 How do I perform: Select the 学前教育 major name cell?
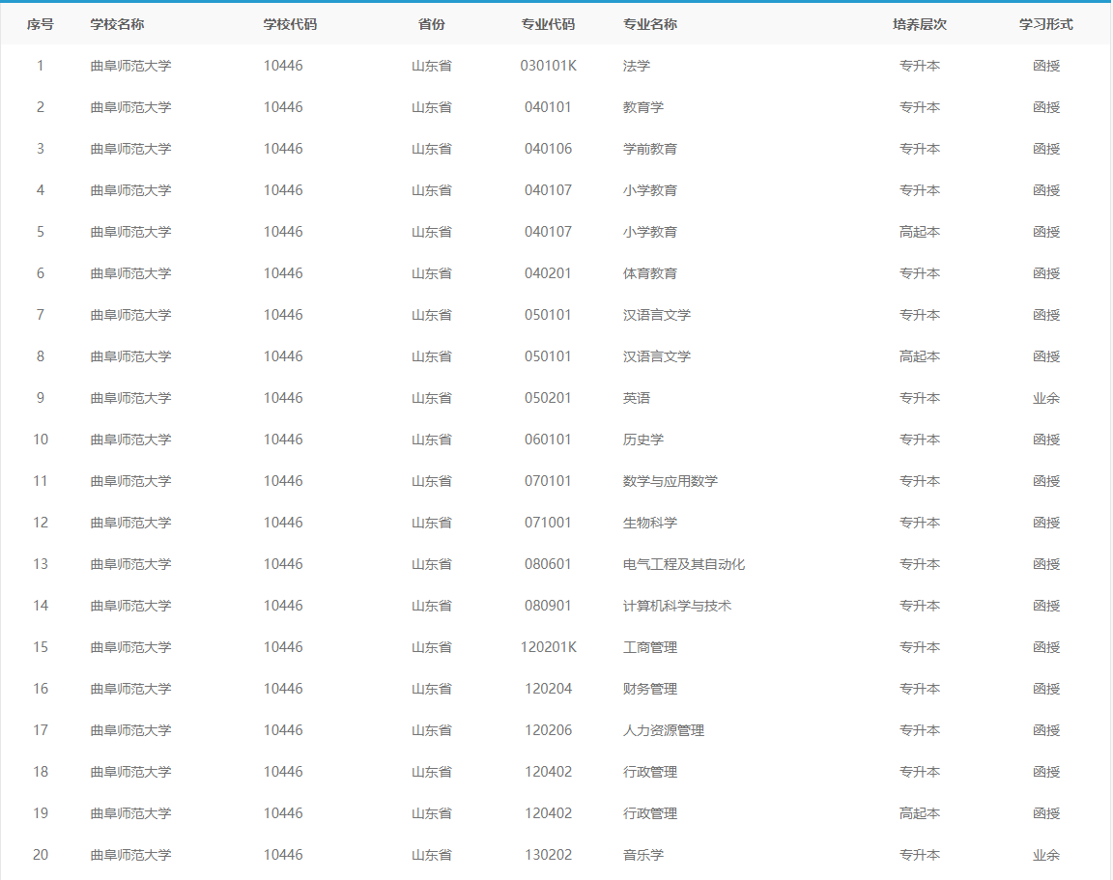[650, 149]
